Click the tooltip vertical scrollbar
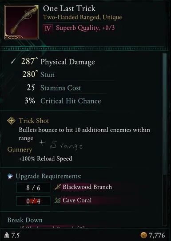Image resolution: width=171 pixels, height=241 pixels. 165,139
